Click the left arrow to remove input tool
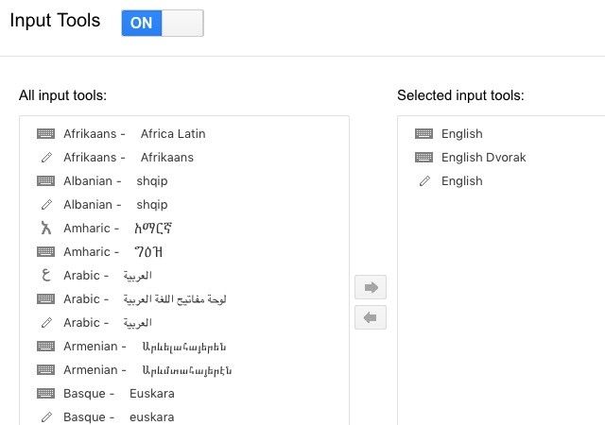 point(371,318)
